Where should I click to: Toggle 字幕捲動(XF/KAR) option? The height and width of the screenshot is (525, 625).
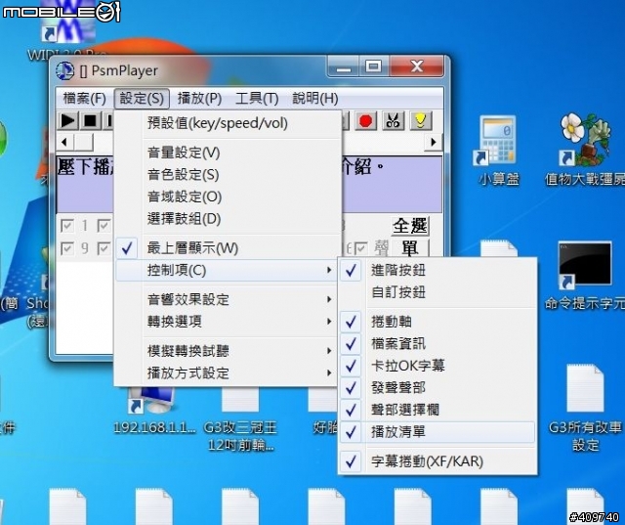(x=437, y=461)
